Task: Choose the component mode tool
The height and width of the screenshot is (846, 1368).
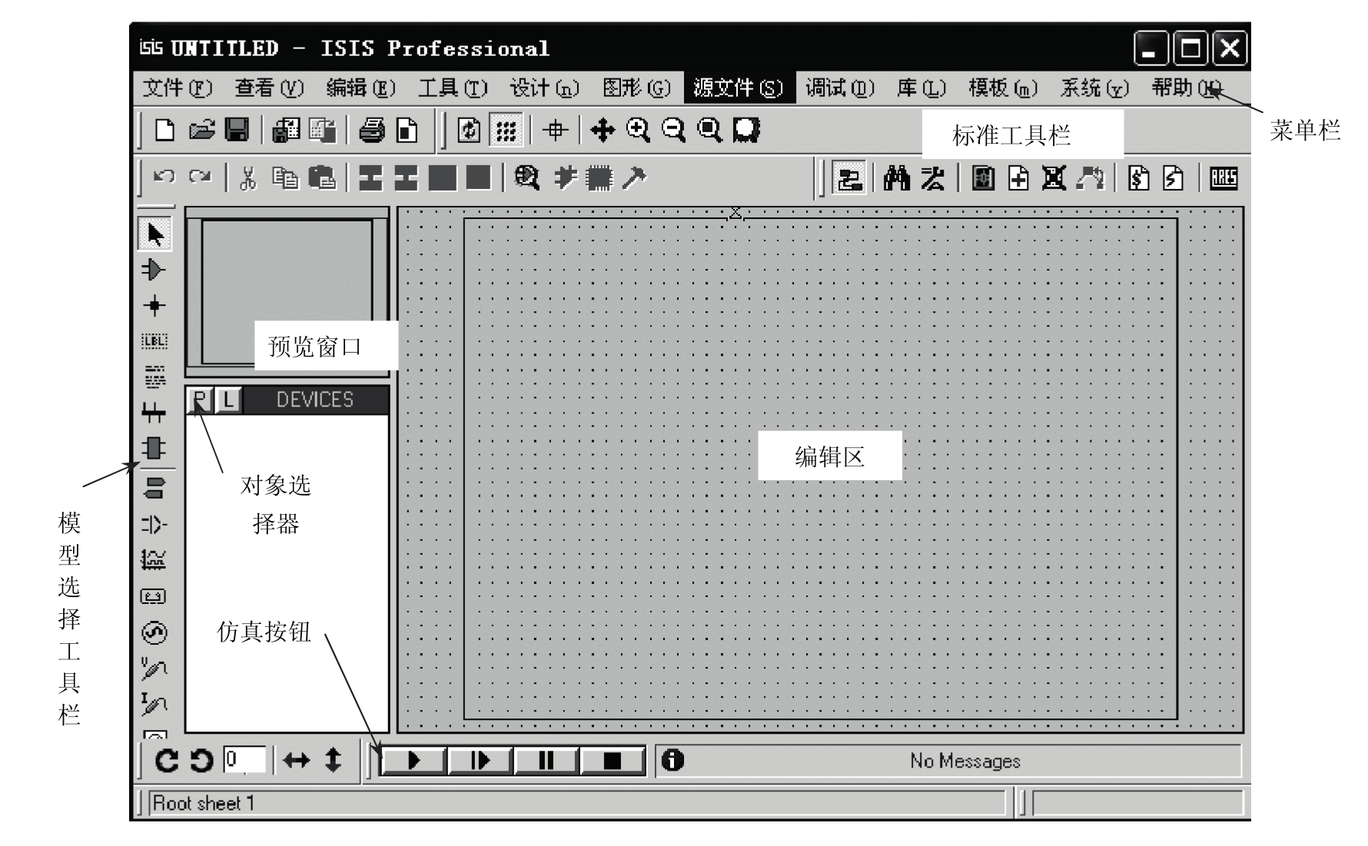Action: 154,270
